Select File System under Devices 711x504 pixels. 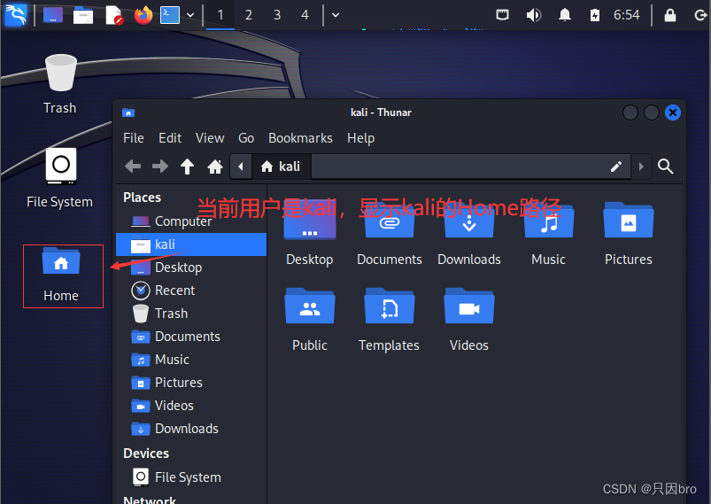[191, 477]
